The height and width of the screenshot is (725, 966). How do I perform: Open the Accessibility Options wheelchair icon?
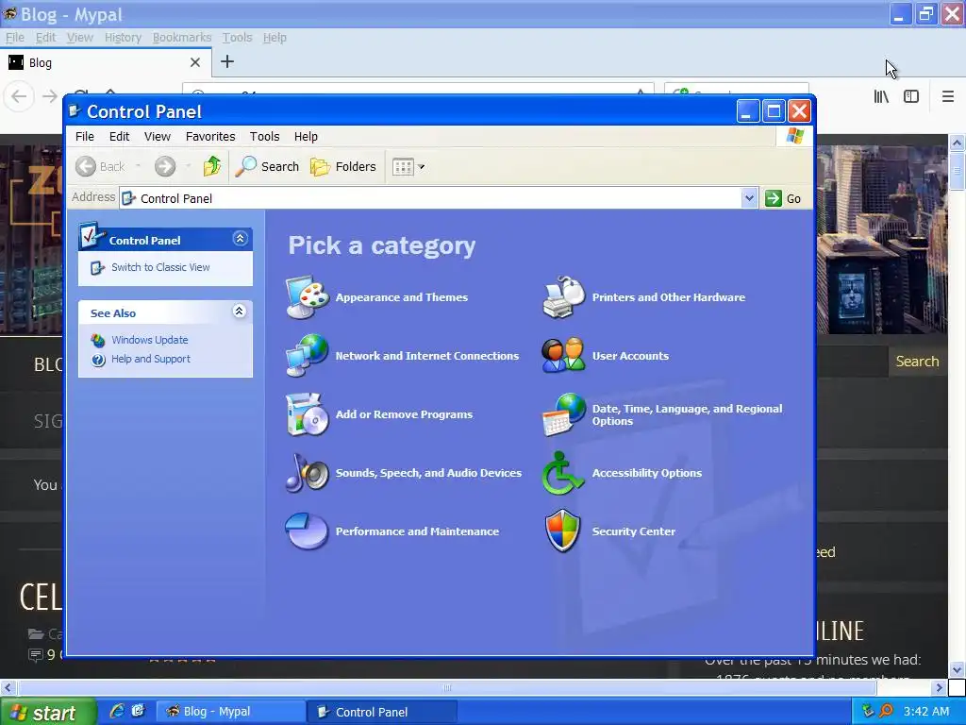[562, 473]
